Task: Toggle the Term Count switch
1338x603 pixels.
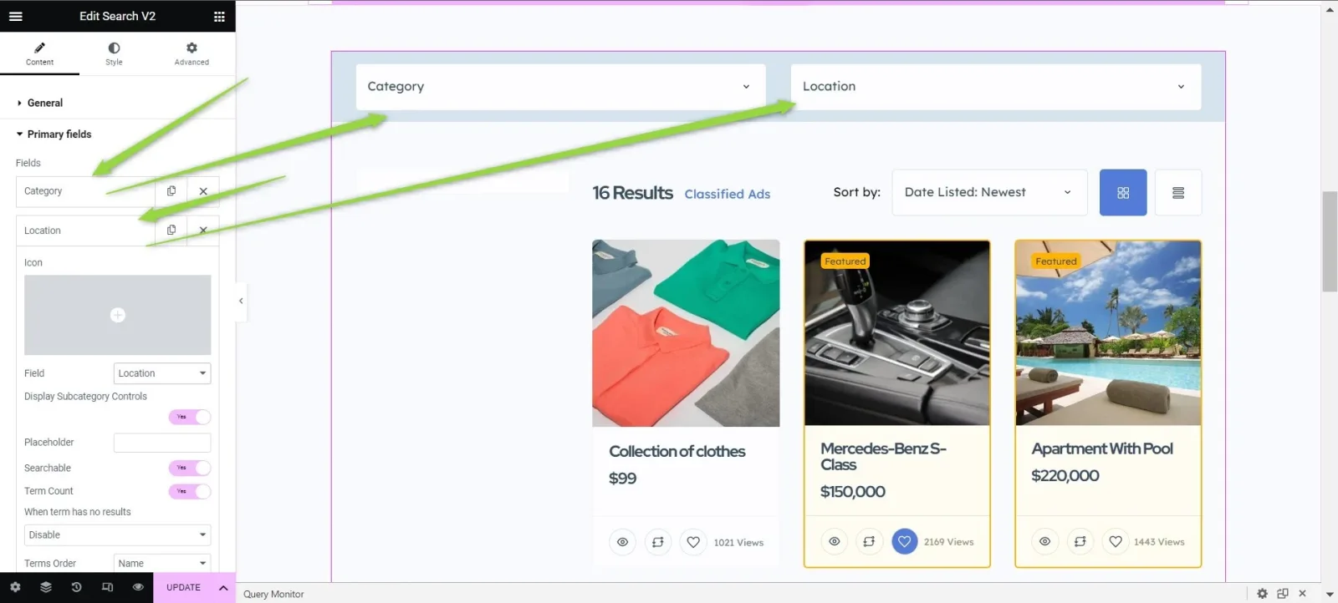Action: 190,491
